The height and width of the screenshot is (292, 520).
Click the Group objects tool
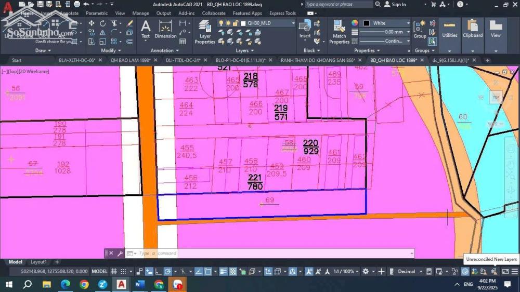(x=420, y=30)
